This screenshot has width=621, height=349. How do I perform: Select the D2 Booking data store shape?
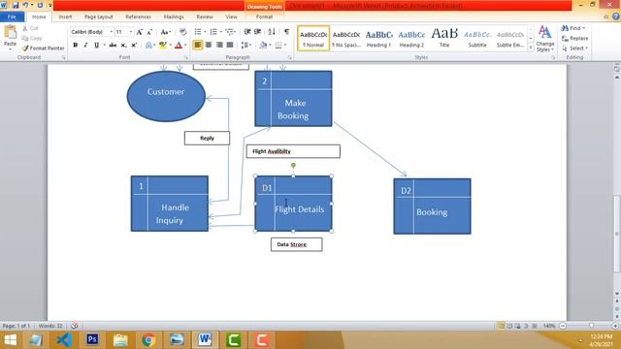coord(432,206)
